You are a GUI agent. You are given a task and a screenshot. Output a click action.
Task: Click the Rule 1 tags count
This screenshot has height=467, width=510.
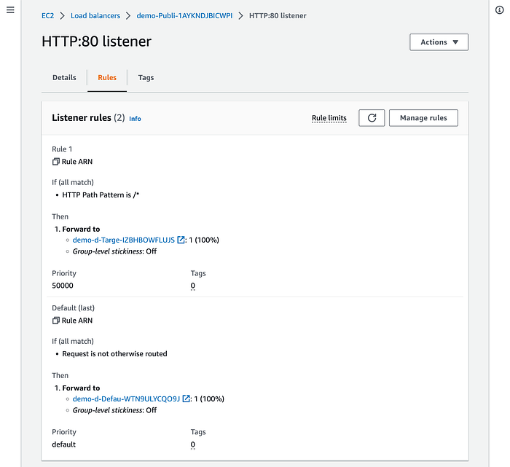[x=193, y=286]
